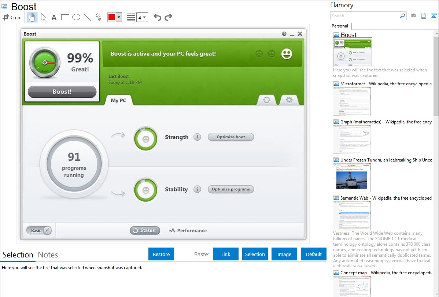This screenshot has width=439, height=297.
Task: Pick the freehand scribble drawing tool
Action: click(98, 17)
